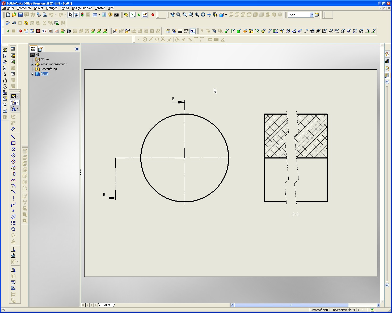Select the Spline sketch tool

coord(13,204)
